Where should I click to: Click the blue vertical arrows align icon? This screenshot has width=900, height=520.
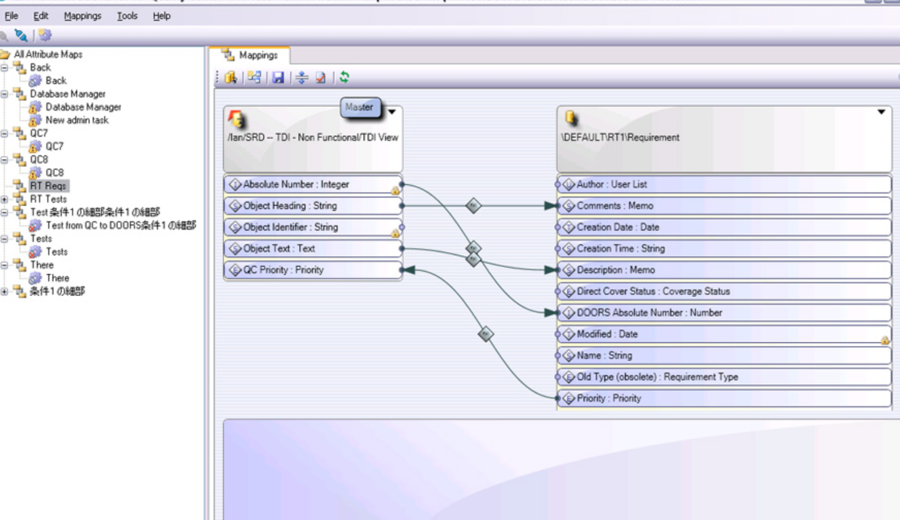pos(302,78)
